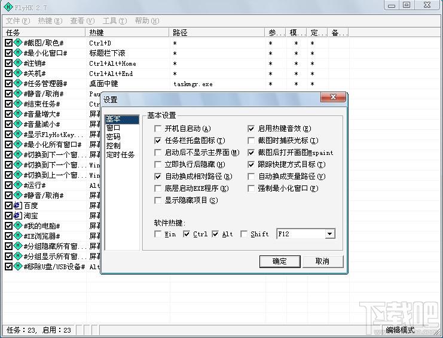Open the 查看(V) menu

[x=83, y=21]
